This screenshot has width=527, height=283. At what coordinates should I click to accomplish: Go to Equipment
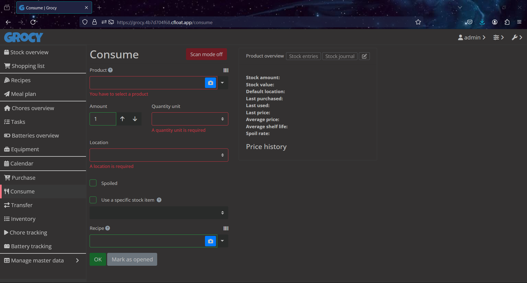(43, 149)
